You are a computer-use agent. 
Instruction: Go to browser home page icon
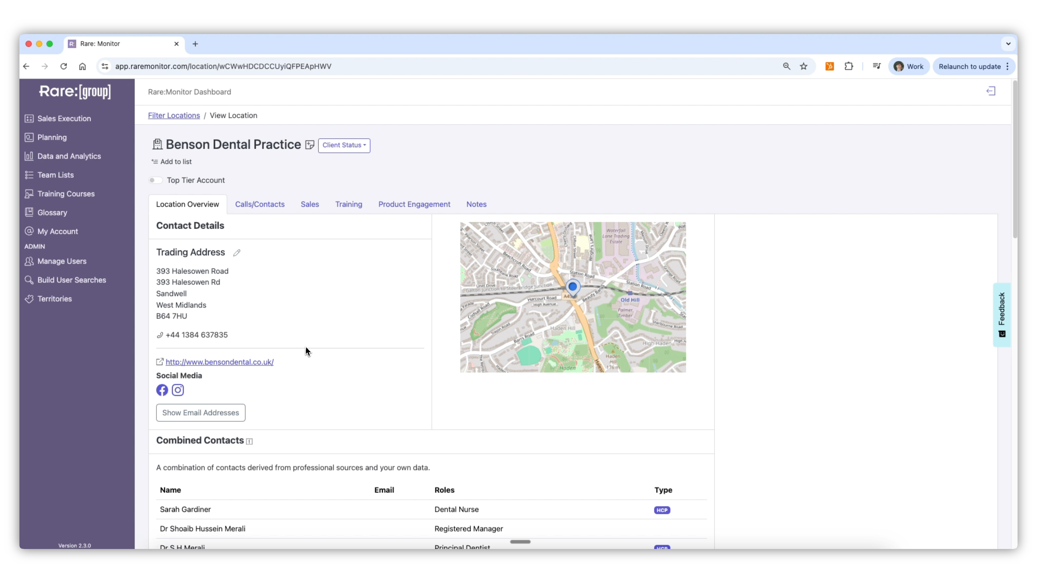[82, 66]
